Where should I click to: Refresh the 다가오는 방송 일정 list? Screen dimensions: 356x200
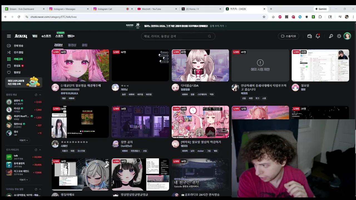[x=36, y=189]
